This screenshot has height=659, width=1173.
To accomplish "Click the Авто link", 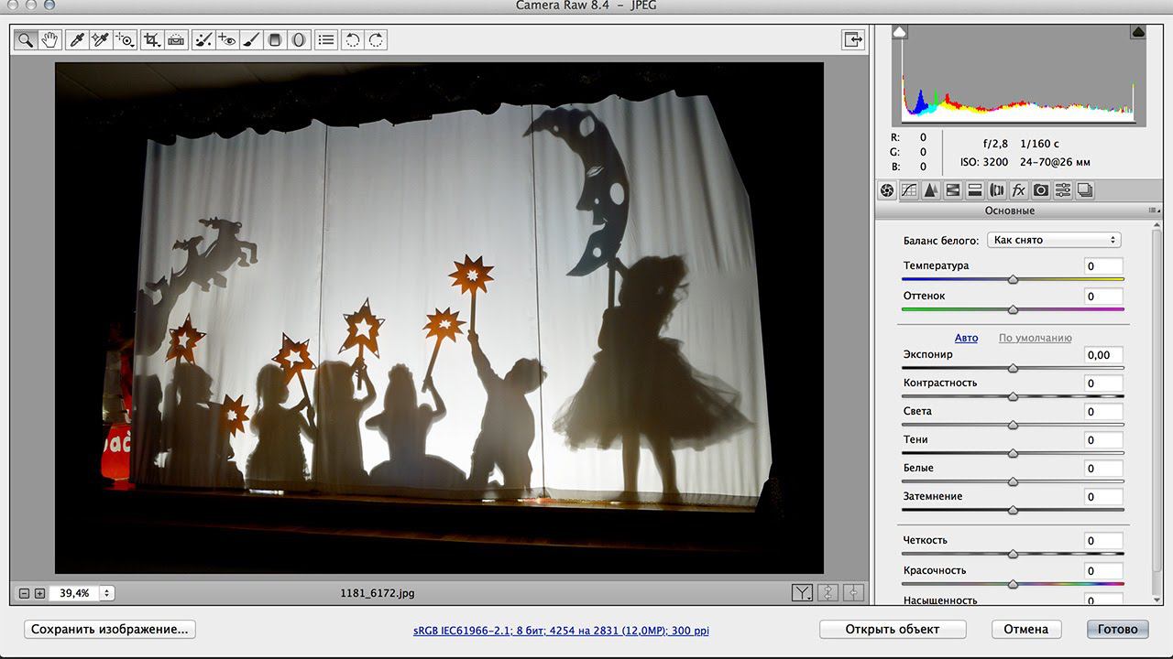I will coord(966,338).
